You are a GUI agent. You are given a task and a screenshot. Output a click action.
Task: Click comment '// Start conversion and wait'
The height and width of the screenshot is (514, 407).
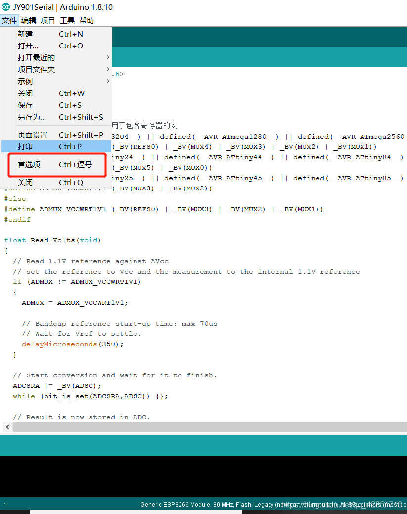pyautogui.click(x=115, y=375)
